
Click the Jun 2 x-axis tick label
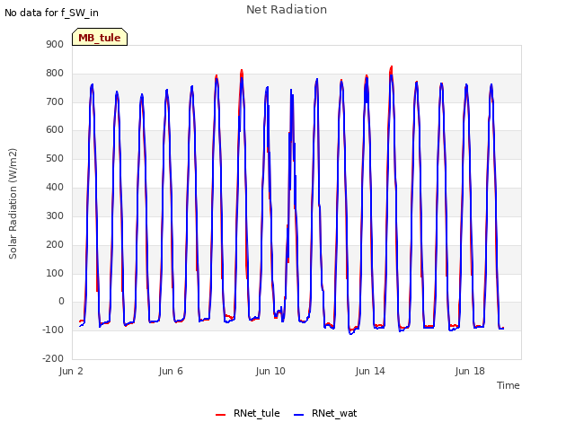(71, 371)
